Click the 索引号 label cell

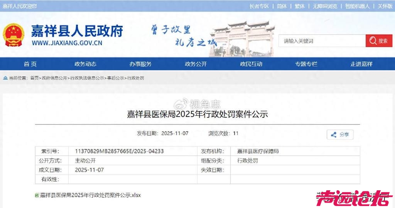pyautogui.click(x=52, y=151)
